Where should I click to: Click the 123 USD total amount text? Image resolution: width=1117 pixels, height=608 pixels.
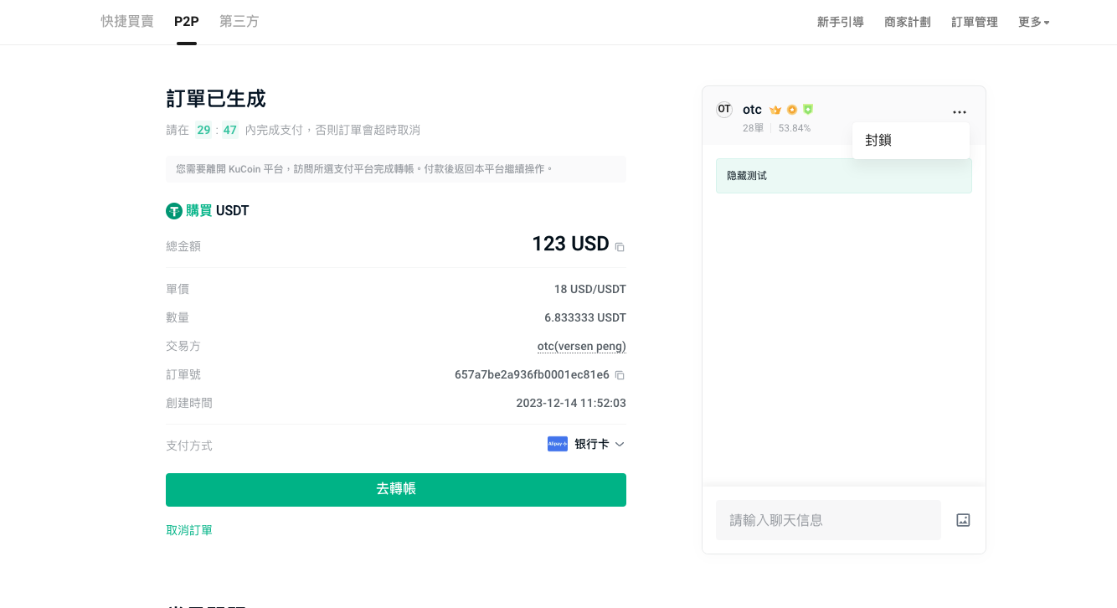570,244
